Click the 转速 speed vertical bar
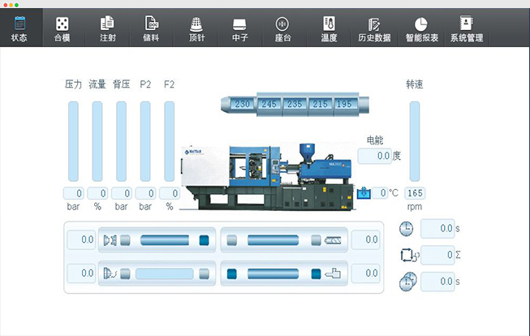The height and width of the screenshot is (336, 530). (x=415, y=141)
